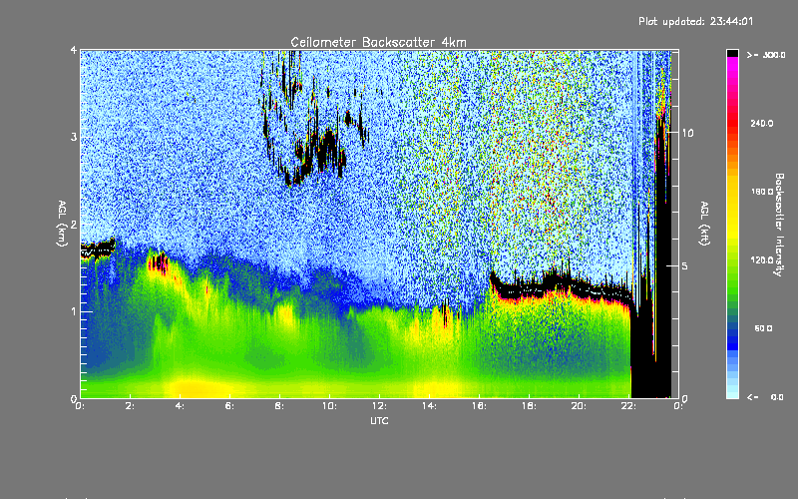This screenshot has height=499, width=798.
Task: Pick the red band of the colorbar
Action: click(x=732, y=123)
